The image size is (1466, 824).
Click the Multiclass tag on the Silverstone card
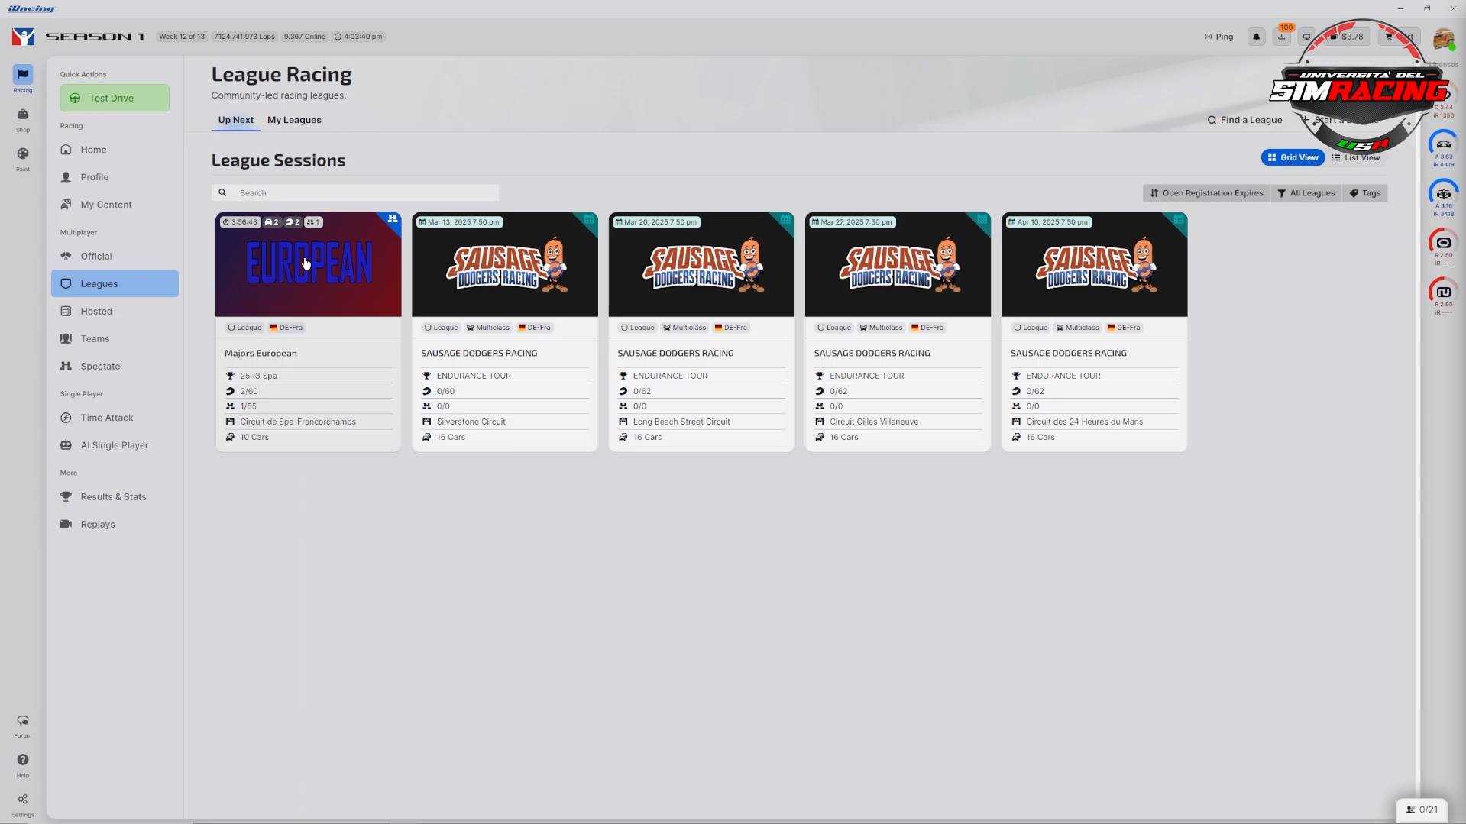487,328
